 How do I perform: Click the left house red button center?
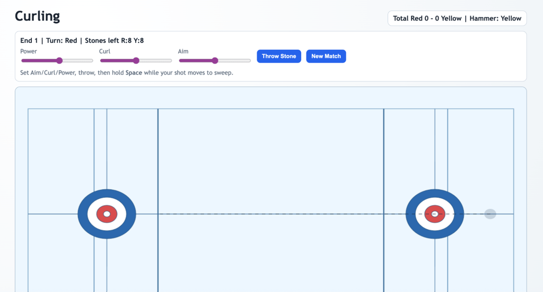pyautogui.click(x=107, y=214)
